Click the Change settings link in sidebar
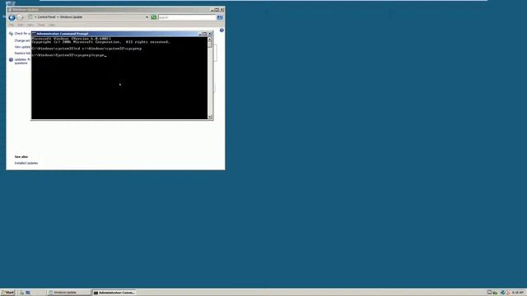This screenshot has height=296, width=527. [x=22, y=40]
